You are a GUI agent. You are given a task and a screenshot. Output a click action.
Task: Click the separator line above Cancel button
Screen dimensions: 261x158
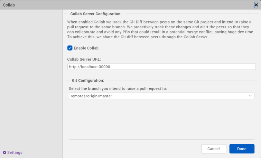[161, 139]
